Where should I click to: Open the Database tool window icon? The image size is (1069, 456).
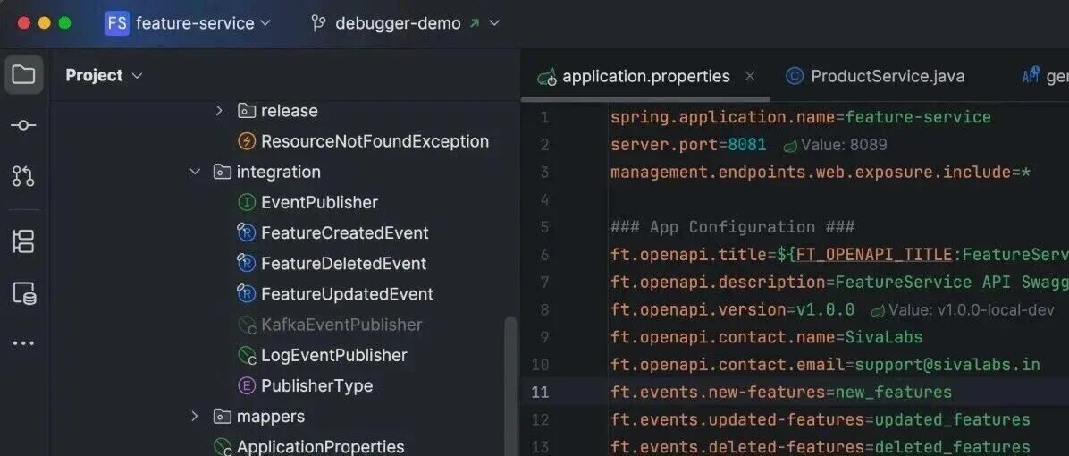(24, 293)
